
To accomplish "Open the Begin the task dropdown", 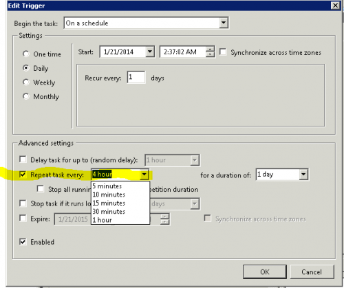I will [223, 23].
